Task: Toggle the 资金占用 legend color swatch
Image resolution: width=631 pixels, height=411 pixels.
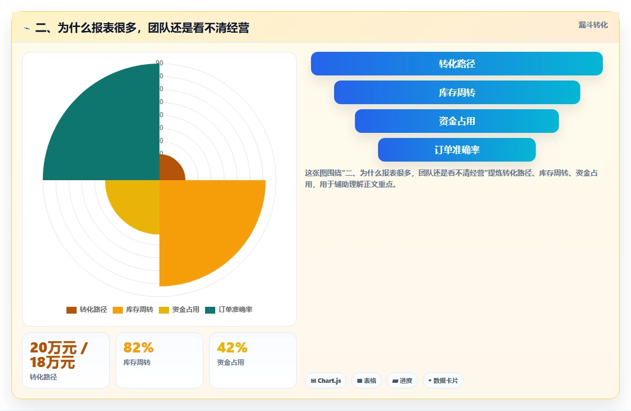Action: 164,310
